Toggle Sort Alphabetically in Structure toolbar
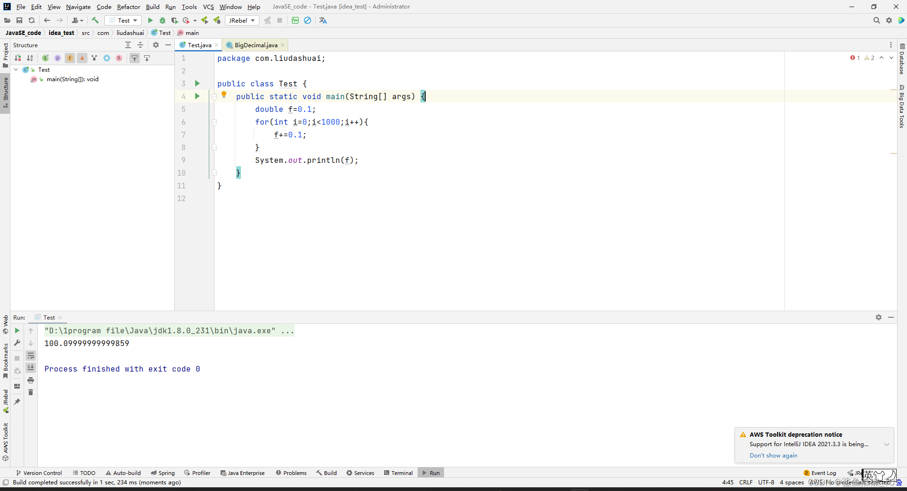The height and width of the screenshot is (491, 907). (x=30, y=58)
